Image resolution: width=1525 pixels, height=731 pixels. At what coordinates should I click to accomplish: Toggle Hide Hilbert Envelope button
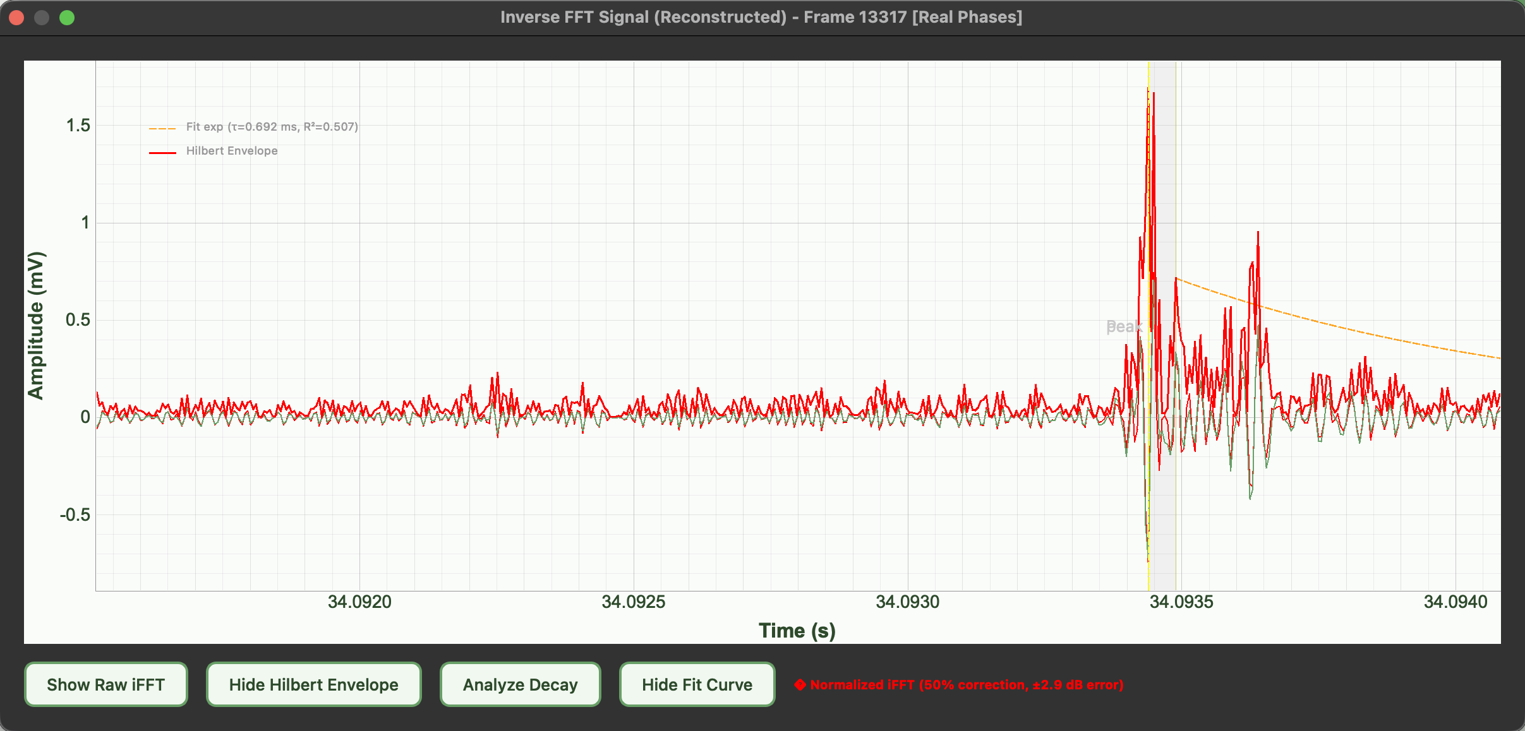click(313, 684)
